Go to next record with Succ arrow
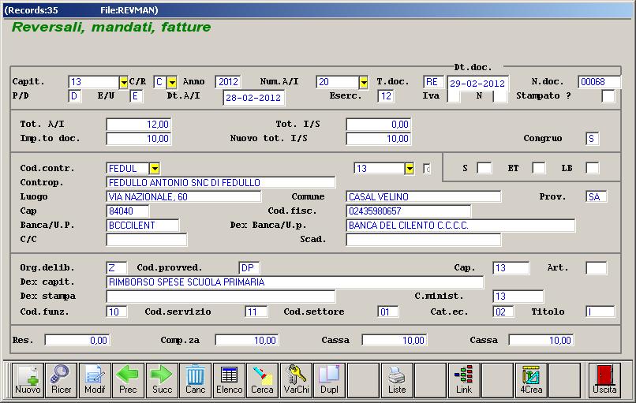This screenshot has height=403, width=636. click(162, 380)
